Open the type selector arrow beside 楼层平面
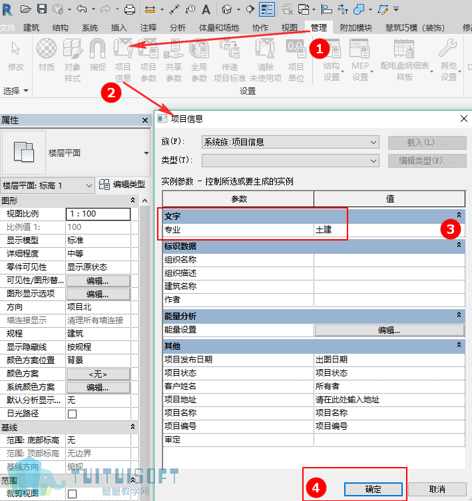 (146, 153)
